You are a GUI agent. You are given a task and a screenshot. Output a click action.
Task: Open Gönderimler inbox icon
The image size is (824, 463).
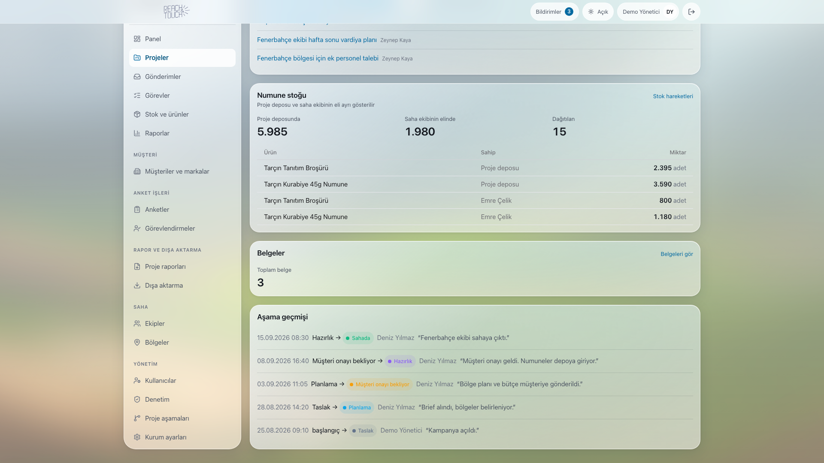pyautogui.click(x=137, y=77)
